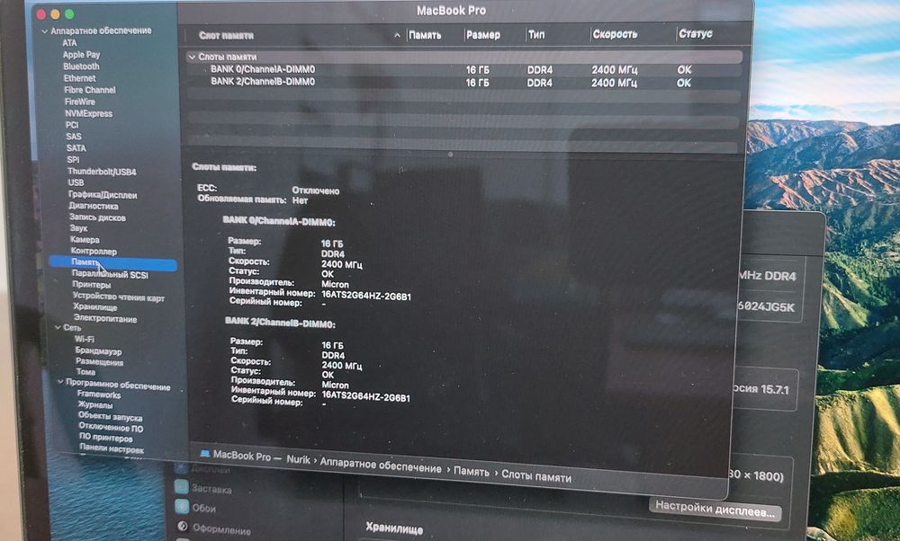Select Принтеры in the sidebar
Image resolution: width=900 pixels, height=541 pixels.
pos(91,284)
